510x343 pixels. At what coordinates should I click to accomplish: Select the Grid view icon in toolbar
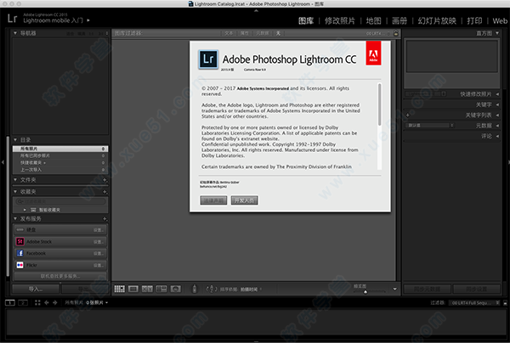pos(119,289)
